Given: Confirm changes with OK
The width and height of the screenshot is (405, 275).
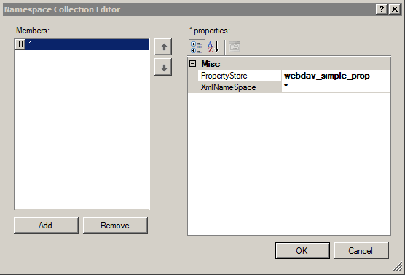Looking at the screenshot, I should [302, 250].
